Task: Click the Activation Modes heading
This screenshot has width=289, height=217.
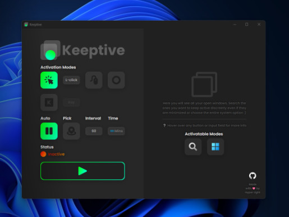Action: click(58, 67)
